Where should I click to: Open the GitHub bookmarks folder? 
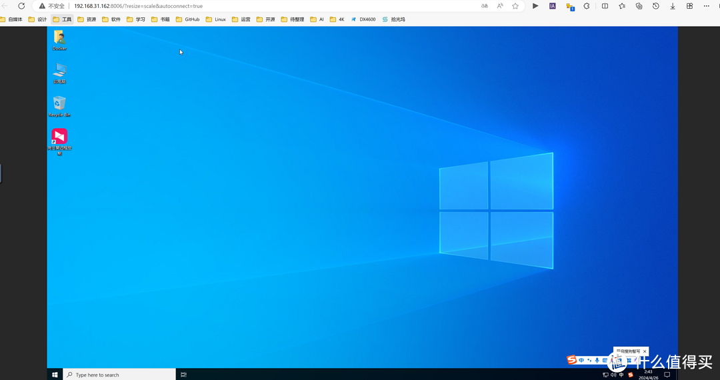tap(188, 19)
